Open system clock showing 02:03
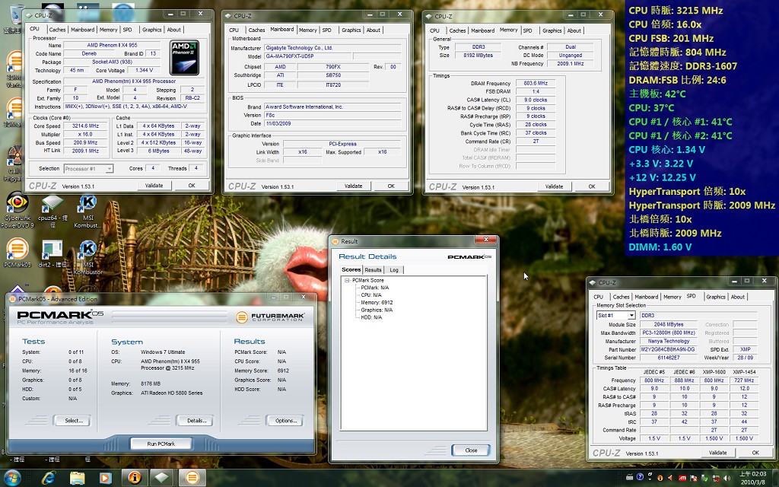Screen dimensions: 779x487 pyautogui.click(x=752, y=478)
